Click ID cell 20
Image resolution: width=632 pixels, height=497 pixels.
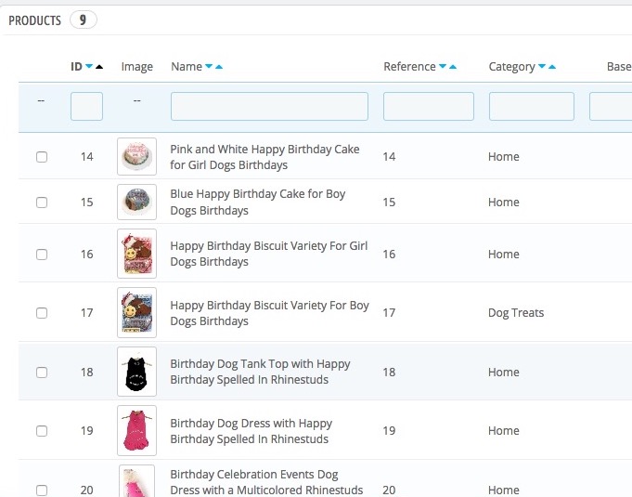pos(86,490)
